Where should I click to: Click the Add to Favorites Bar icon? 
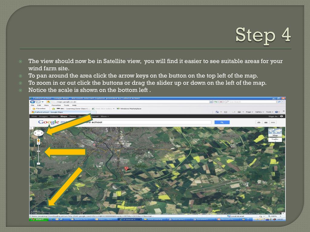(53, 108)
